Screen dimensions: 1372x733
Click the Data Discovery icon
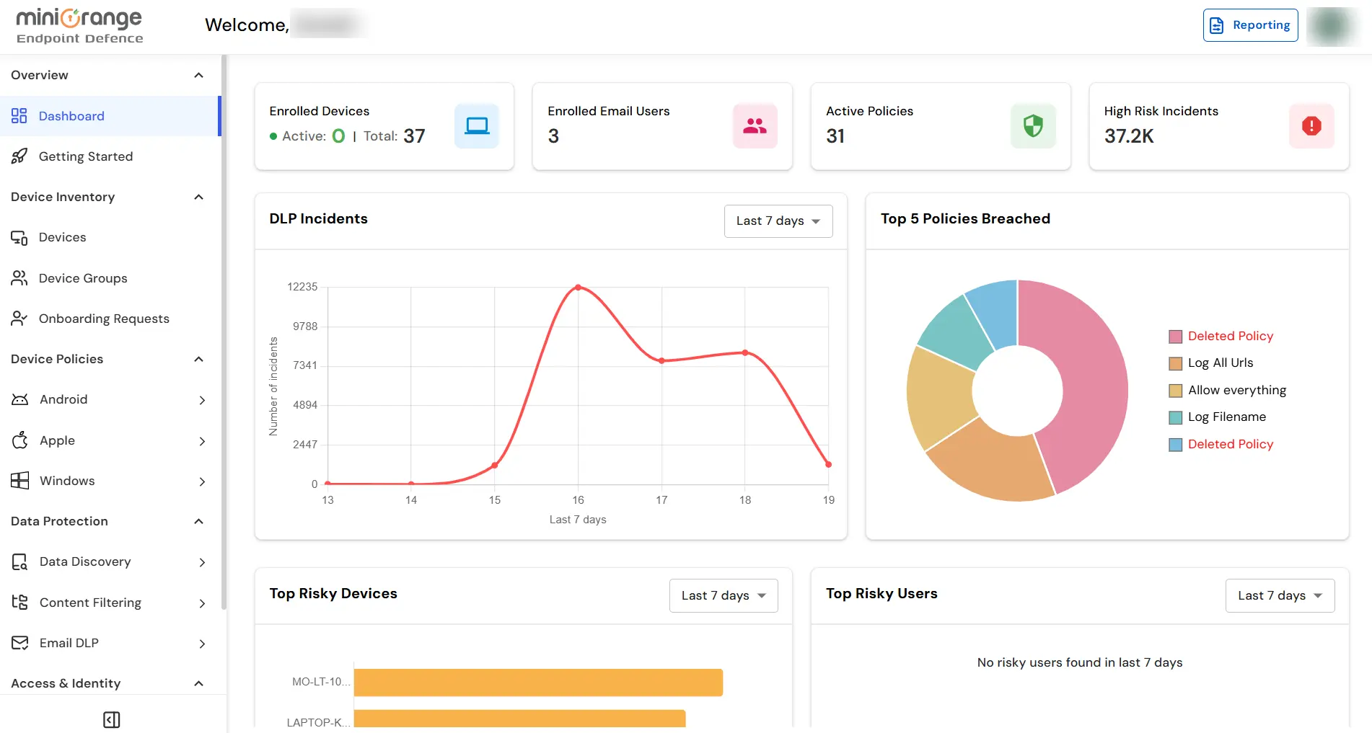(x=19, y=562)
